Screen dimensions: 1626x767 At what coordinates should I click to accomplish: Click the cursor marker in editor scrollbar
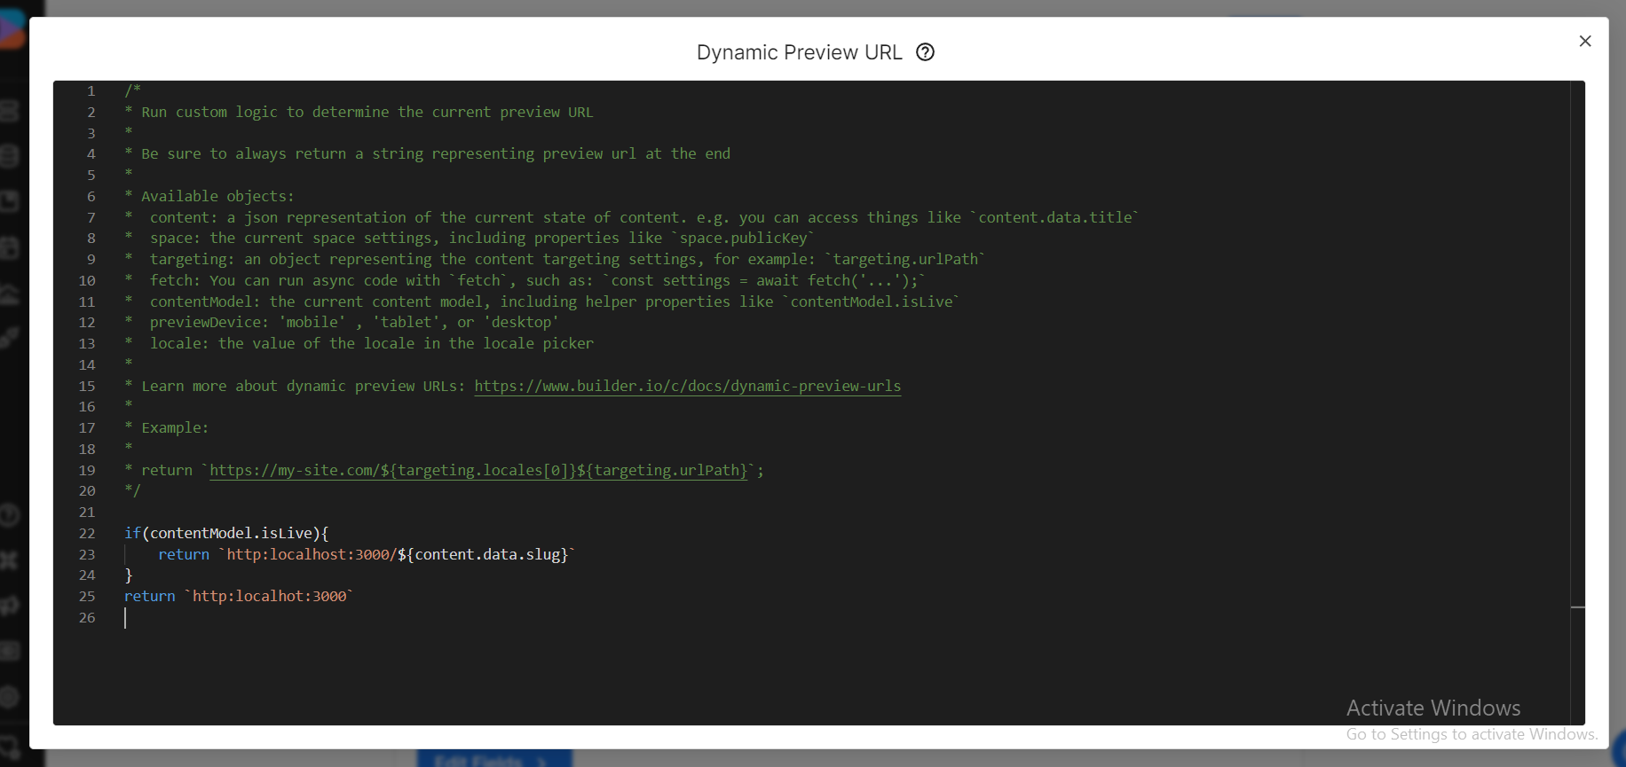point(1577,607)
